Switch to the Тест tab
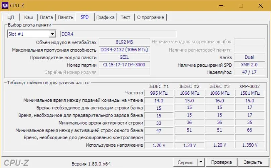The width and height of the screenshot is (271, 168). pos(125,17)
